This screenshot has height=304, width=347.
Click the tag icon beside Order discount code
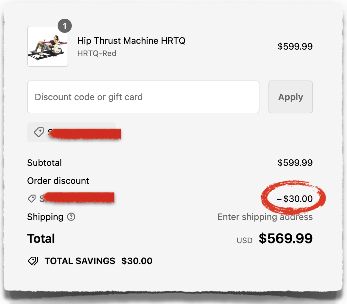(x=32, y=199)
